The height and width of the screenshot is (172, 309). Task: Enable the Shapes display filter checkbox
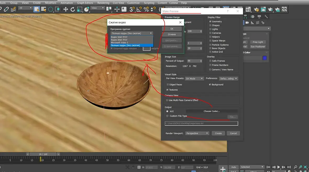point(210,25)
